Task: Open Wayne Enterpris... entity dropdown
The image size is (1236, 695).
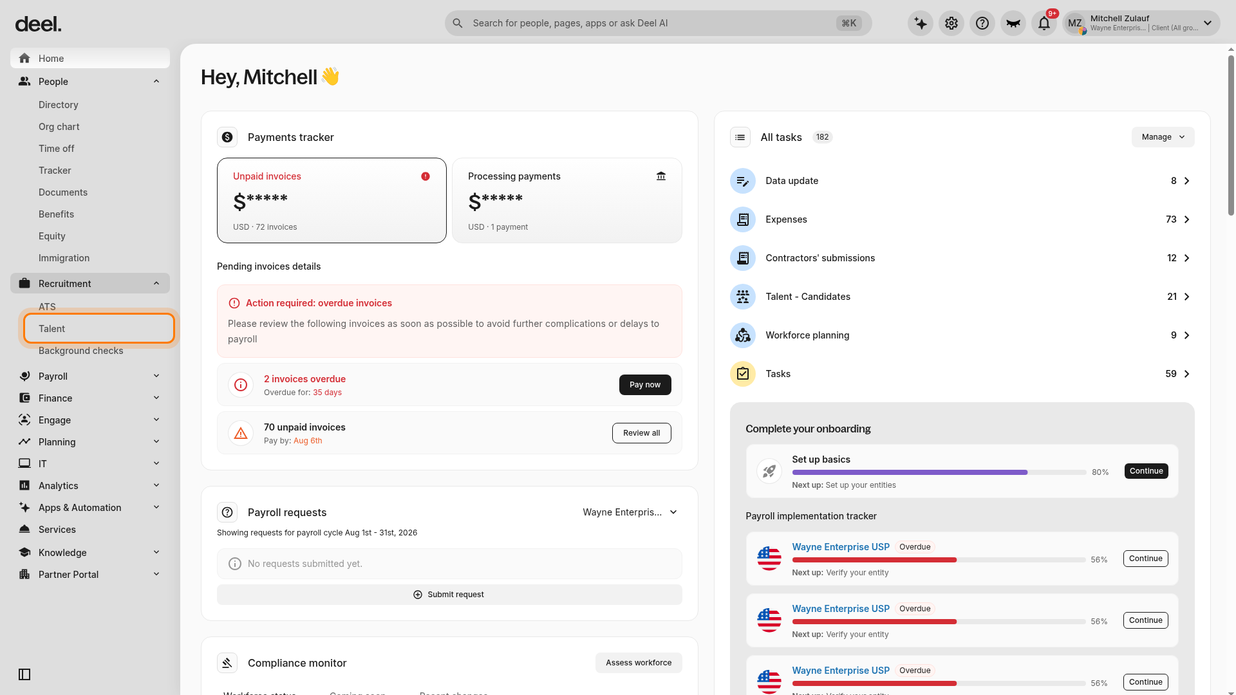Action: (630, 512)
